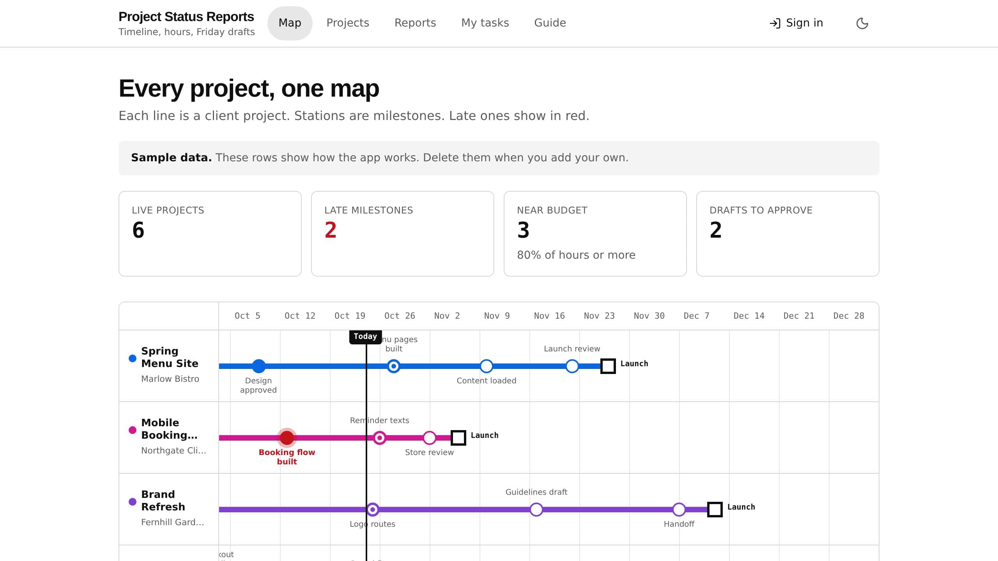This screenshot has height=561, width=998.
Task: Open the Late Milestones card
Action: pyautogui.click(x=403, y=234)
